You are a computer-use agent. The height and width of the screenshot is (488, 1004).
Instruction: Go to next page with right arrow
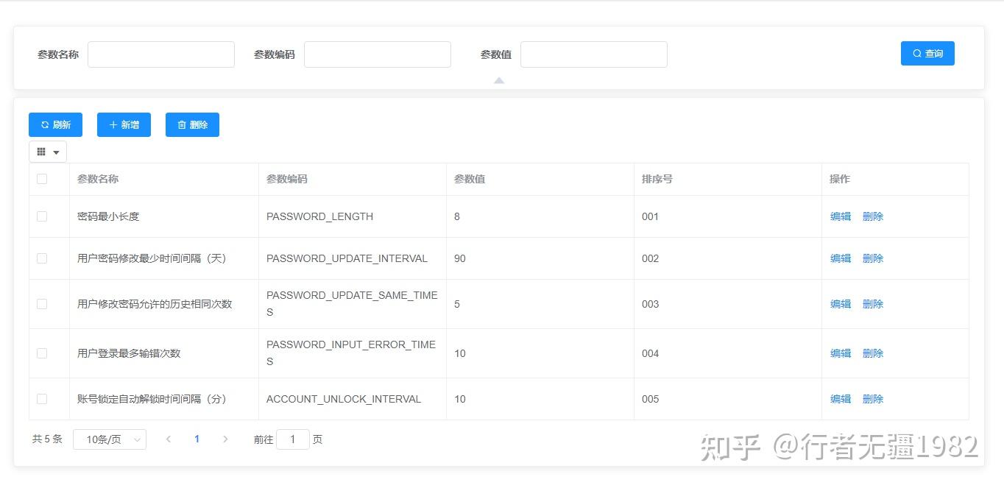point(225,439)
